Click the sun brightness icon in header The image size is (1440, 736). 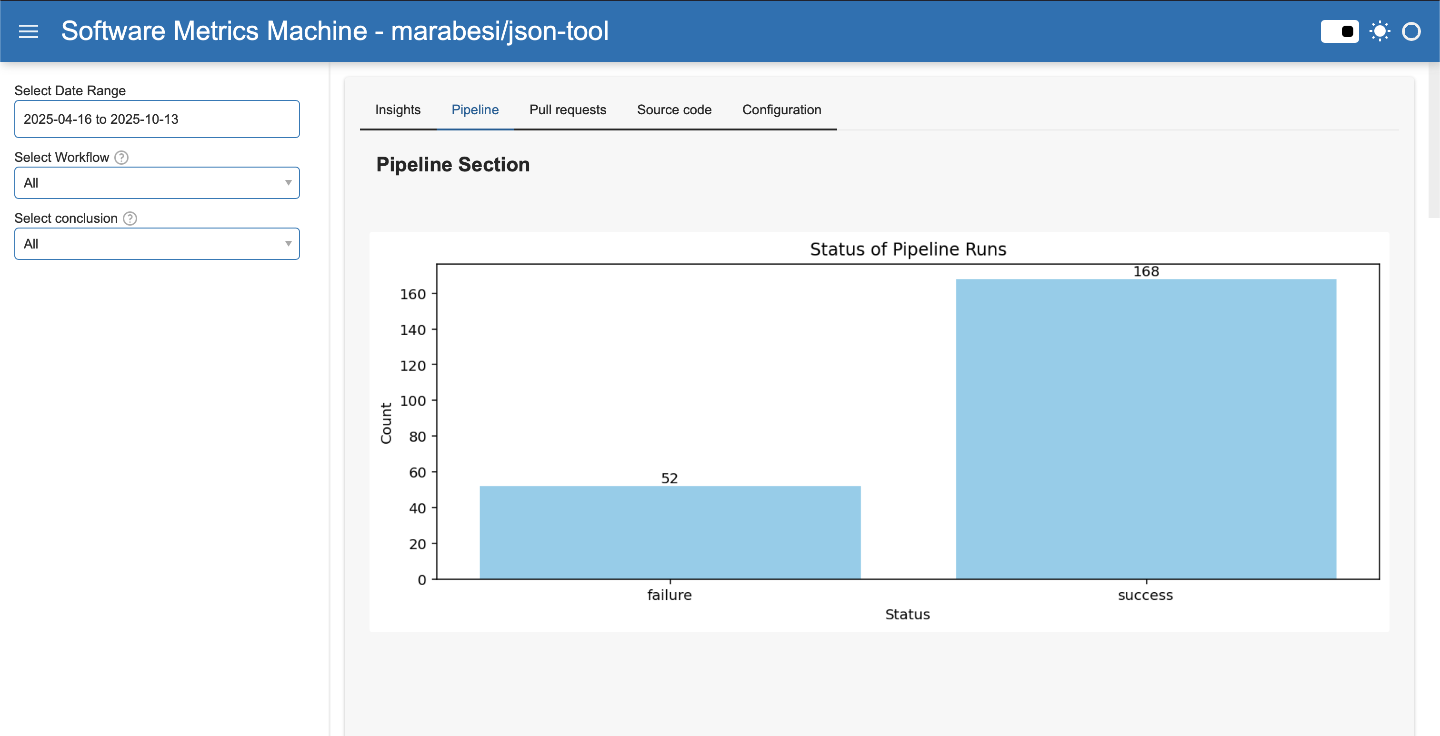[1380, 32]
